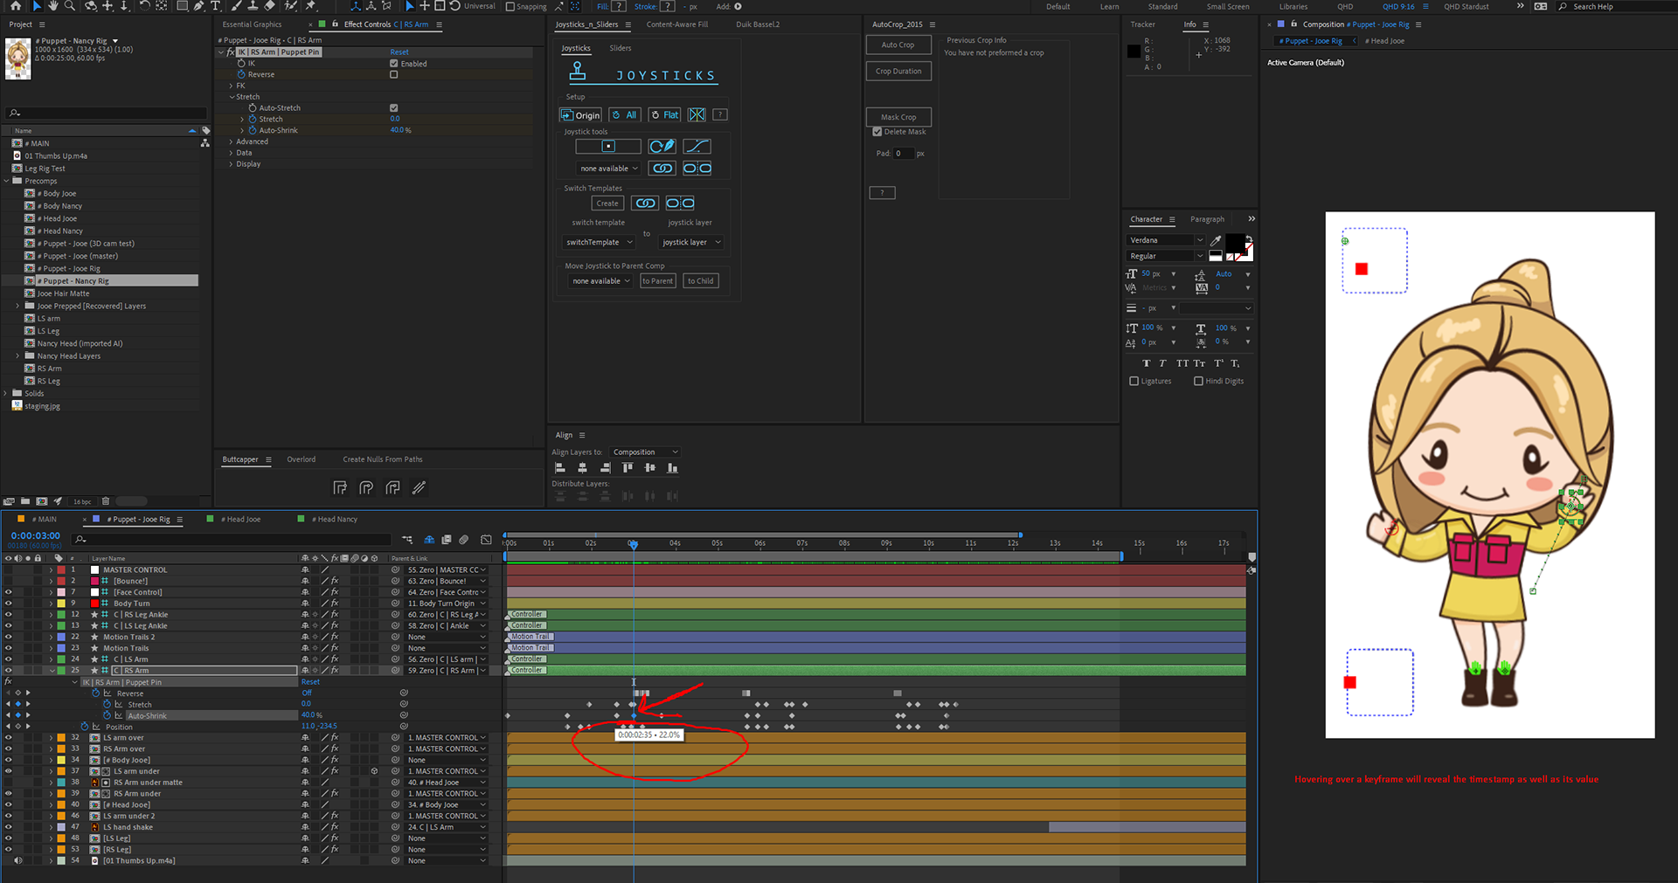The height and width of the screenshot is (883, 1678).
Task: Collapse the Stretch group in Effect Controls
Action: pyautogui.click(x=232, y=97)
